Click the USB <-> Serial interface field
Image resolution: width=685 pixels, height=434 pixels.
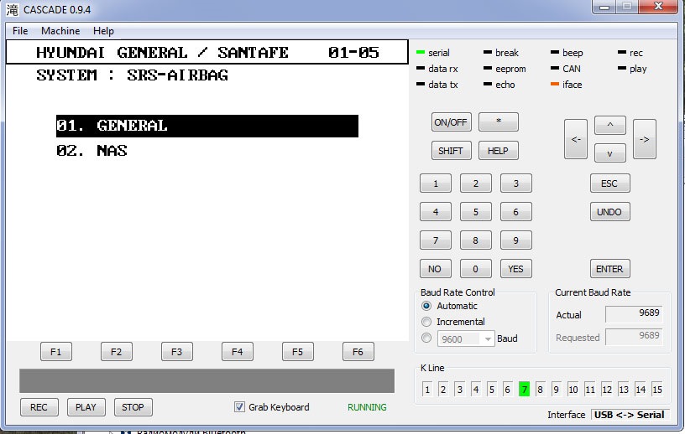point(630,415)
